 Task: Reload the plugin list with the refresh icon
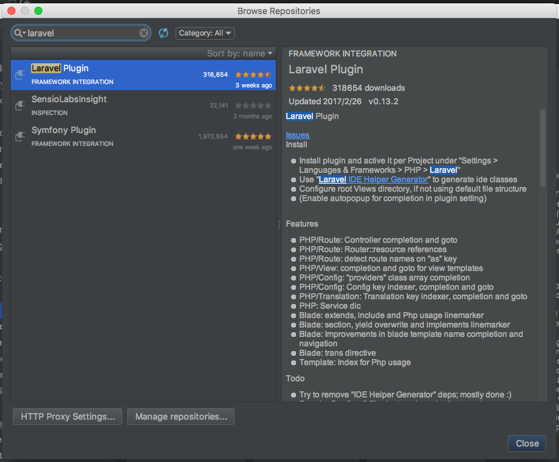coord(163,33)
